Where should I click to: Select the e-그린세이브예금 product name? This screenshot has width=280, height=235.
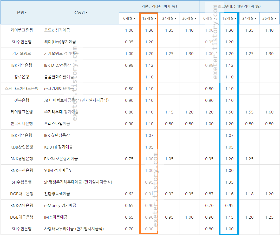(59, 89)
